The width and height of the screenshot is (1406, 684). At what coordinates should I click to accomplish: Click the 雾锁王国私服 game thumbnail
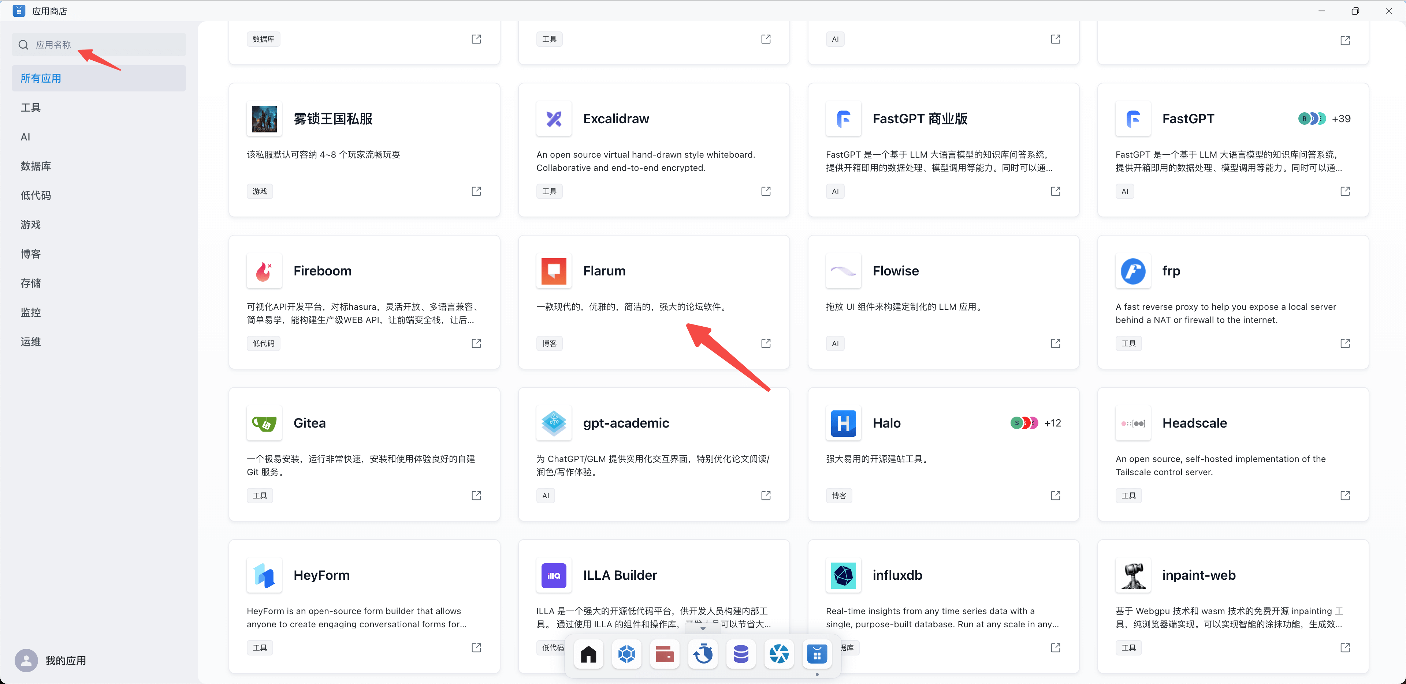(264, 119)
